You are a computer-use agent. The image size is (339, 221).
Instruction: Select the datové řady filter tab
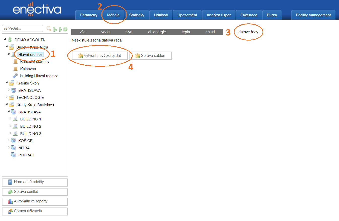248,32
